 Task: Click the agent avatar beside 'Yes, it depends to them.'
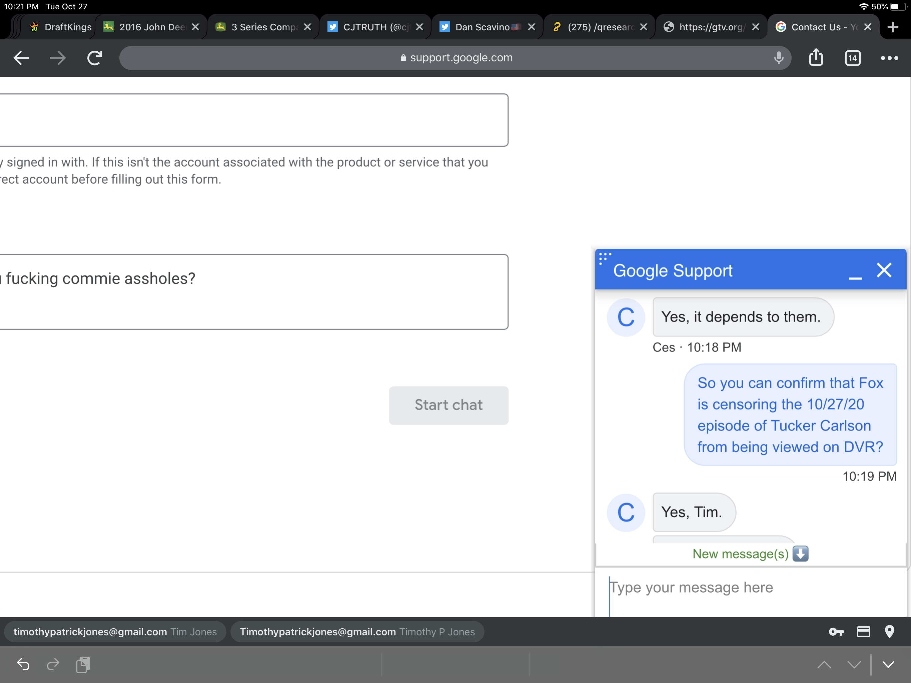tap(626, 317)
